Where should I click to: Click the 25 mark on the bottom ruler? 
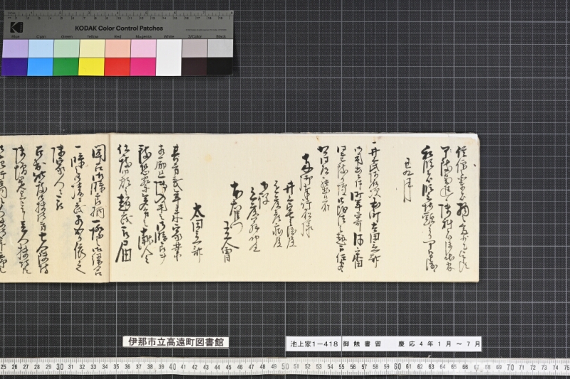4,367
